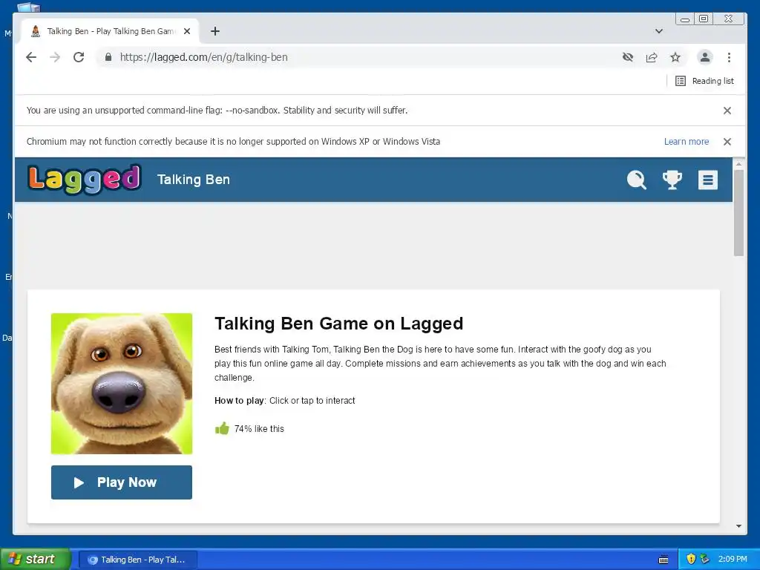Select the Talking Ben browser tab
Screen dimensions: 760x570
coord(110,31)
